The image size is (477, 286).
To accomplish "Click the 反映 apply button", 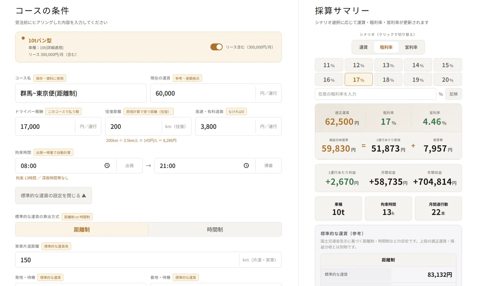I will (x=454, y=94).
